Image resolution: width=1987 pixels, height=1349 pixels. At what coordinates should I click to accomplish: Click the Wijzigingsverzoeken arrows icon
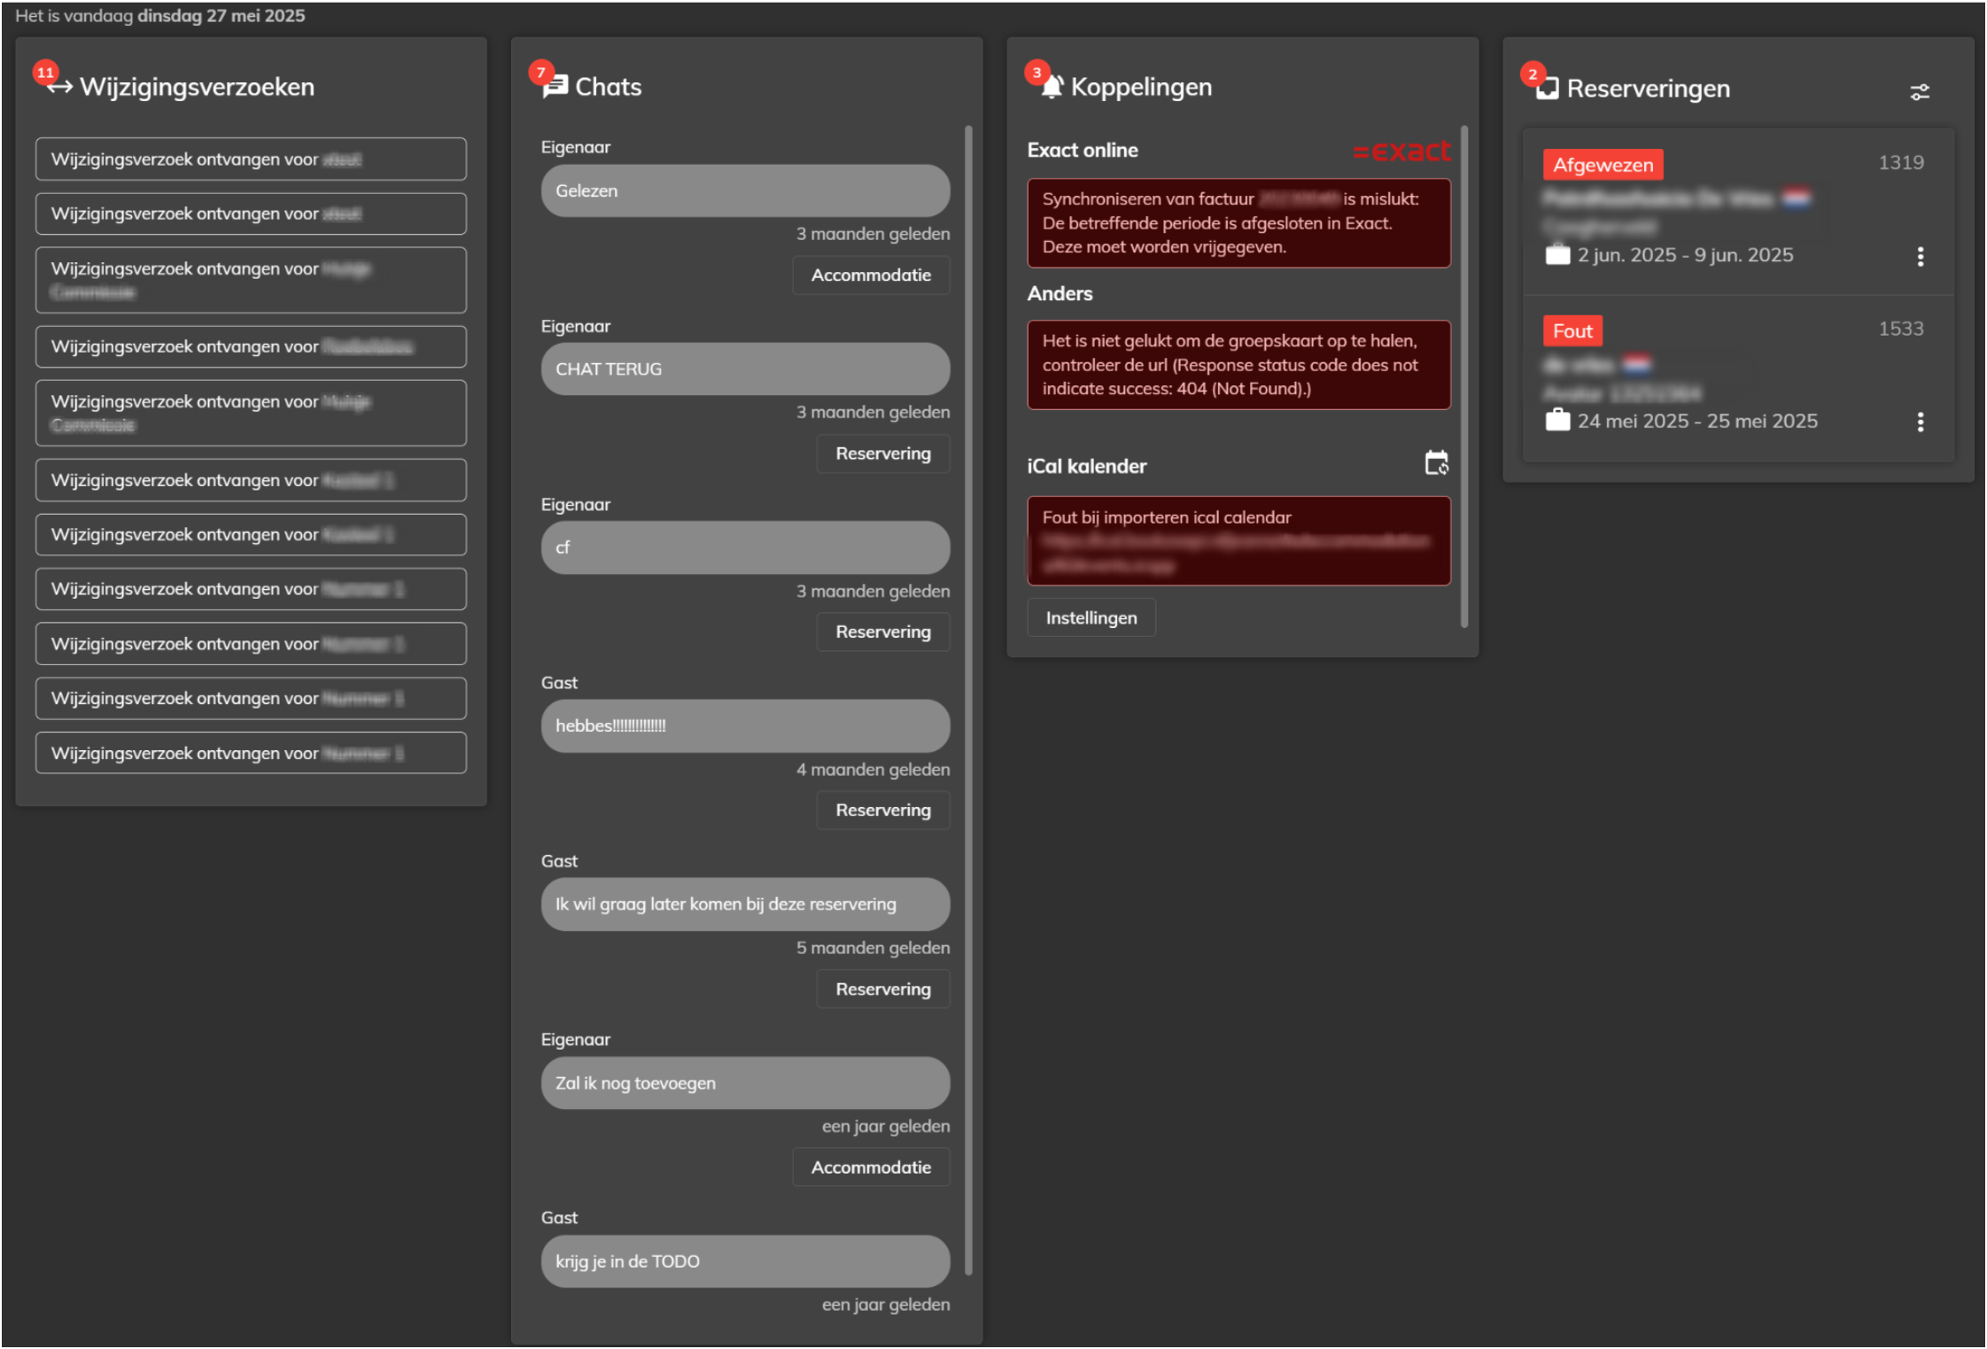[59, 87]
